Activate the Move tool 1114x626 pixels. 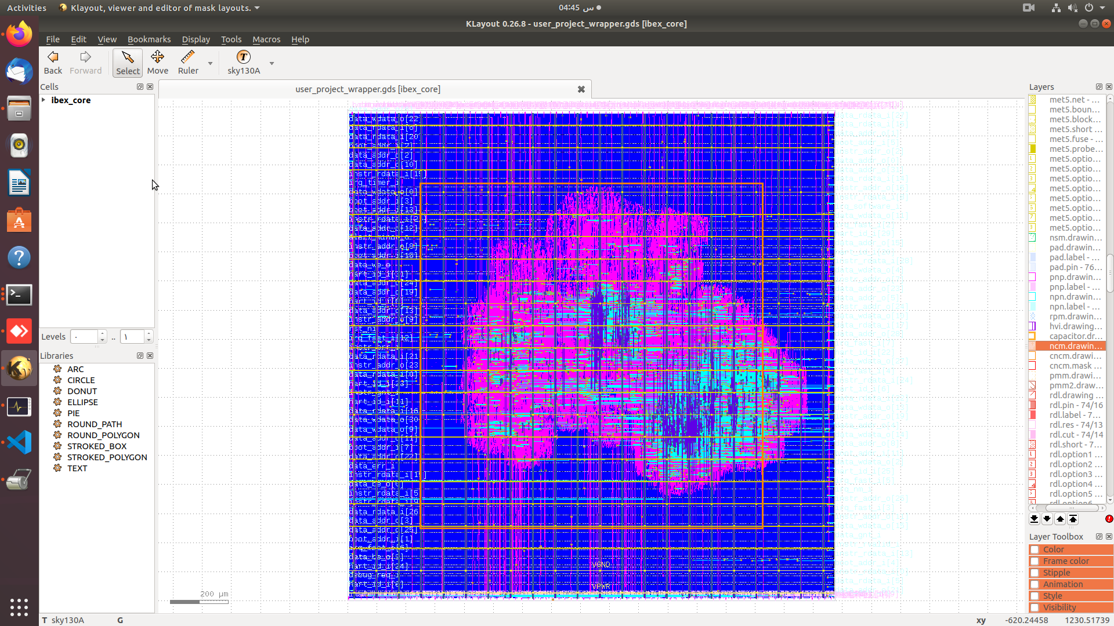point(157,62)
